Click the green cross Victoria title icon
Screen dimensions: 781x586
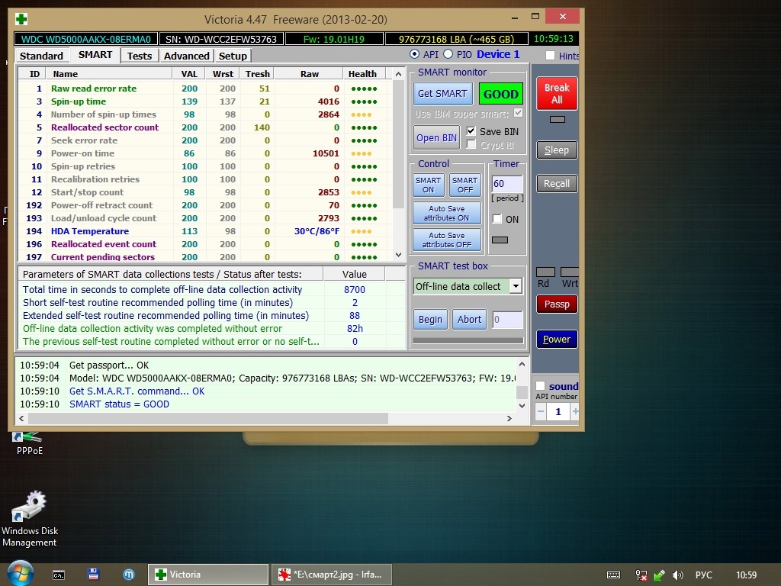(21, 19)
